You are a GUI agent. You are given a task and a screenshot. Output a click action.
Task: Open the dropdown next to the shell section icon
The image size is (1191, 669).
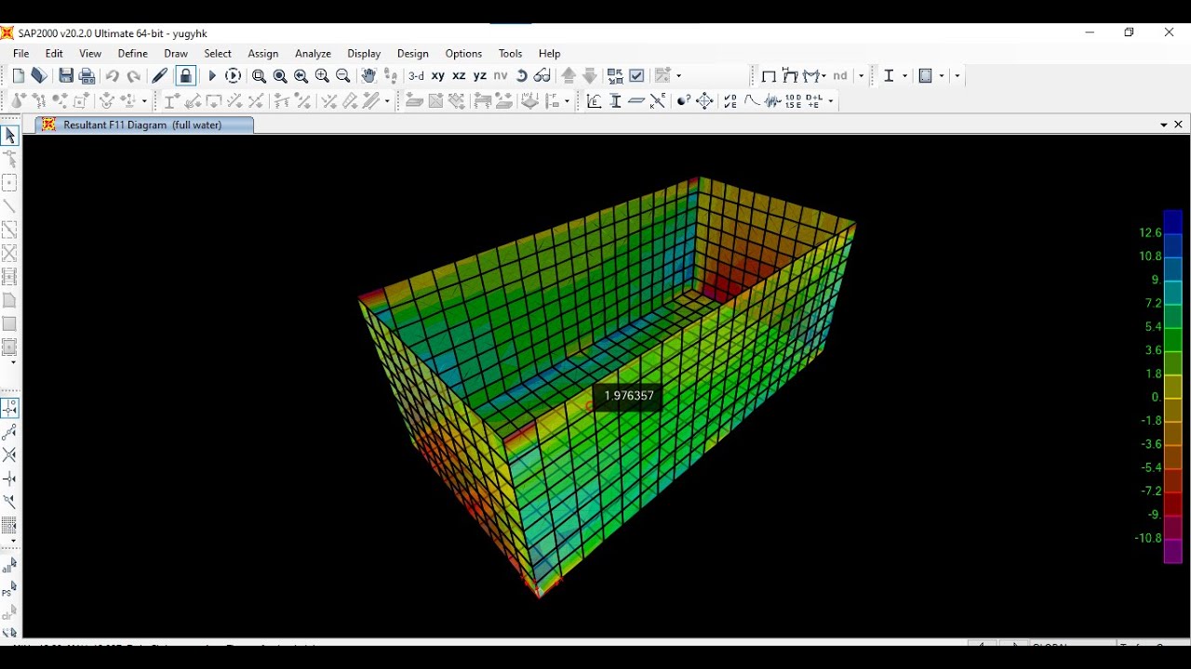942,76
